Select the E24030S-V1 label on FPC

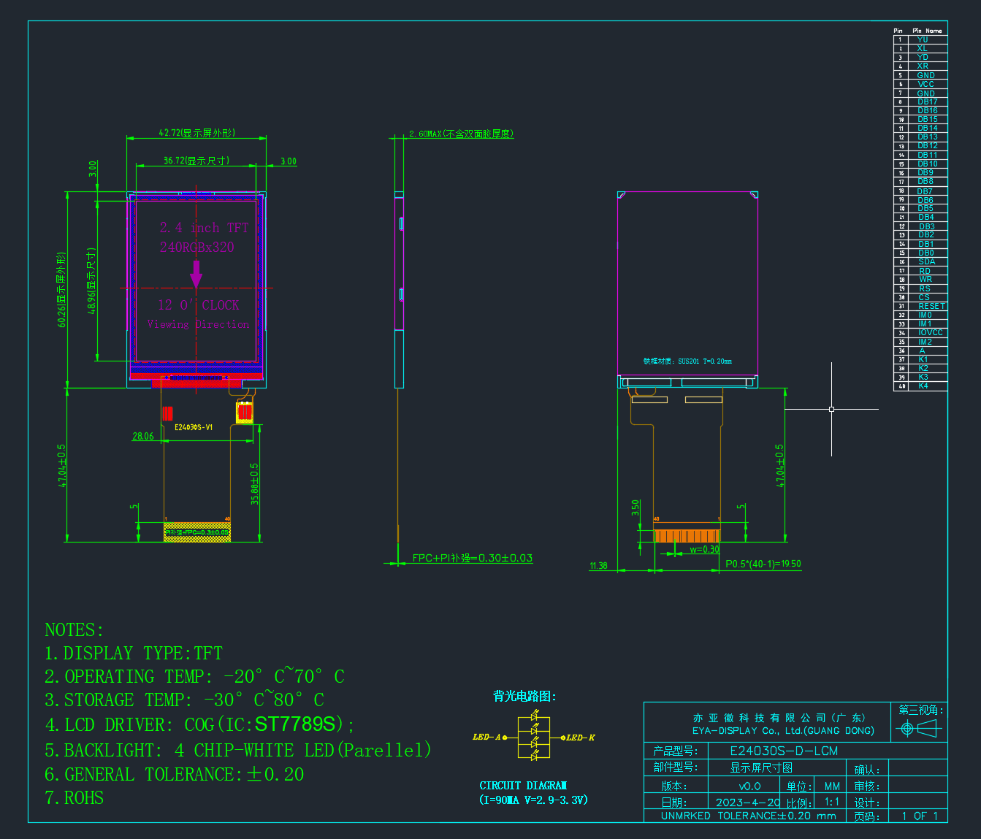point(194,427)
